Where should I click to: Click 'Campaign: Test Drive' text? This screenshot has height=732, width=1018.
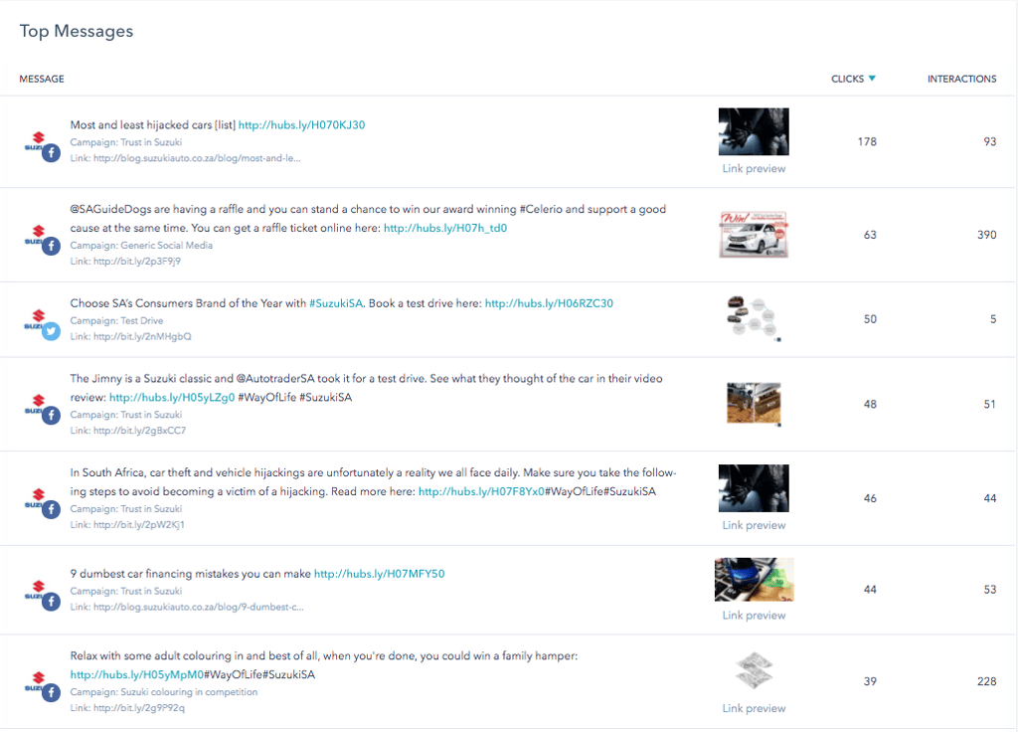[117, 321]
